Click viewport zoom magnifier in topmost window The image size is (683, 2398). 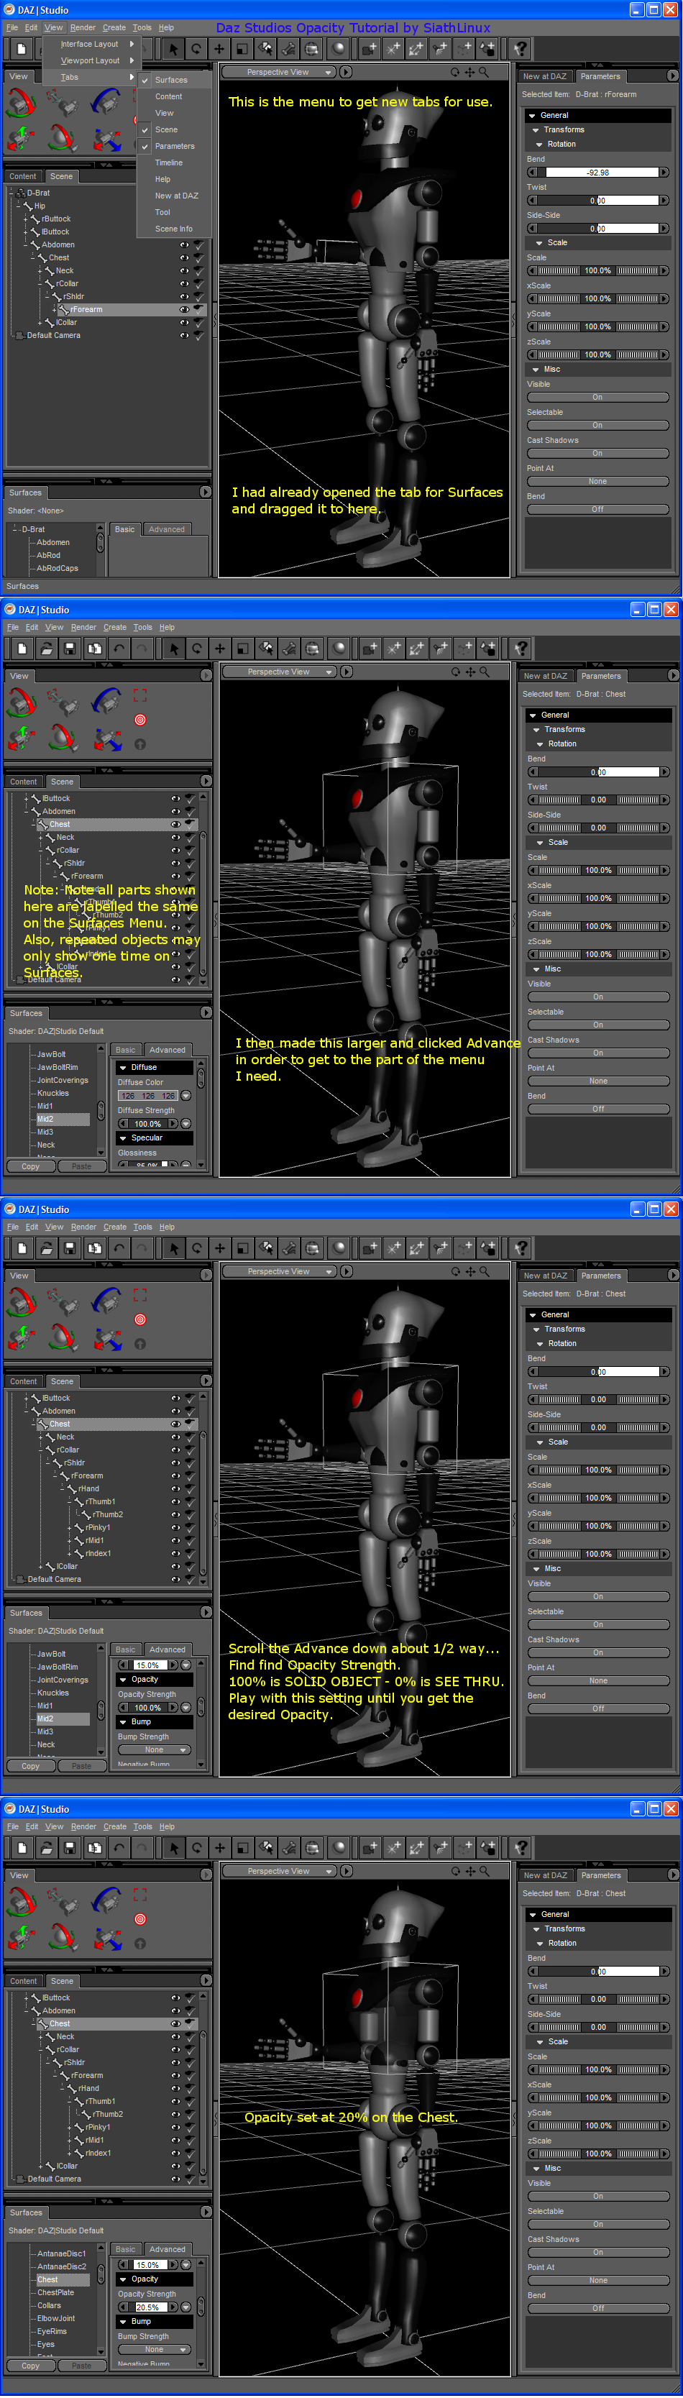click(x=483, y=72)
